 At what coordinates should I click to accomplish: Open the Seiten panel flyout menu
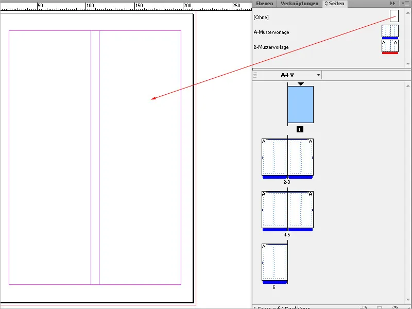pos(405,4)
